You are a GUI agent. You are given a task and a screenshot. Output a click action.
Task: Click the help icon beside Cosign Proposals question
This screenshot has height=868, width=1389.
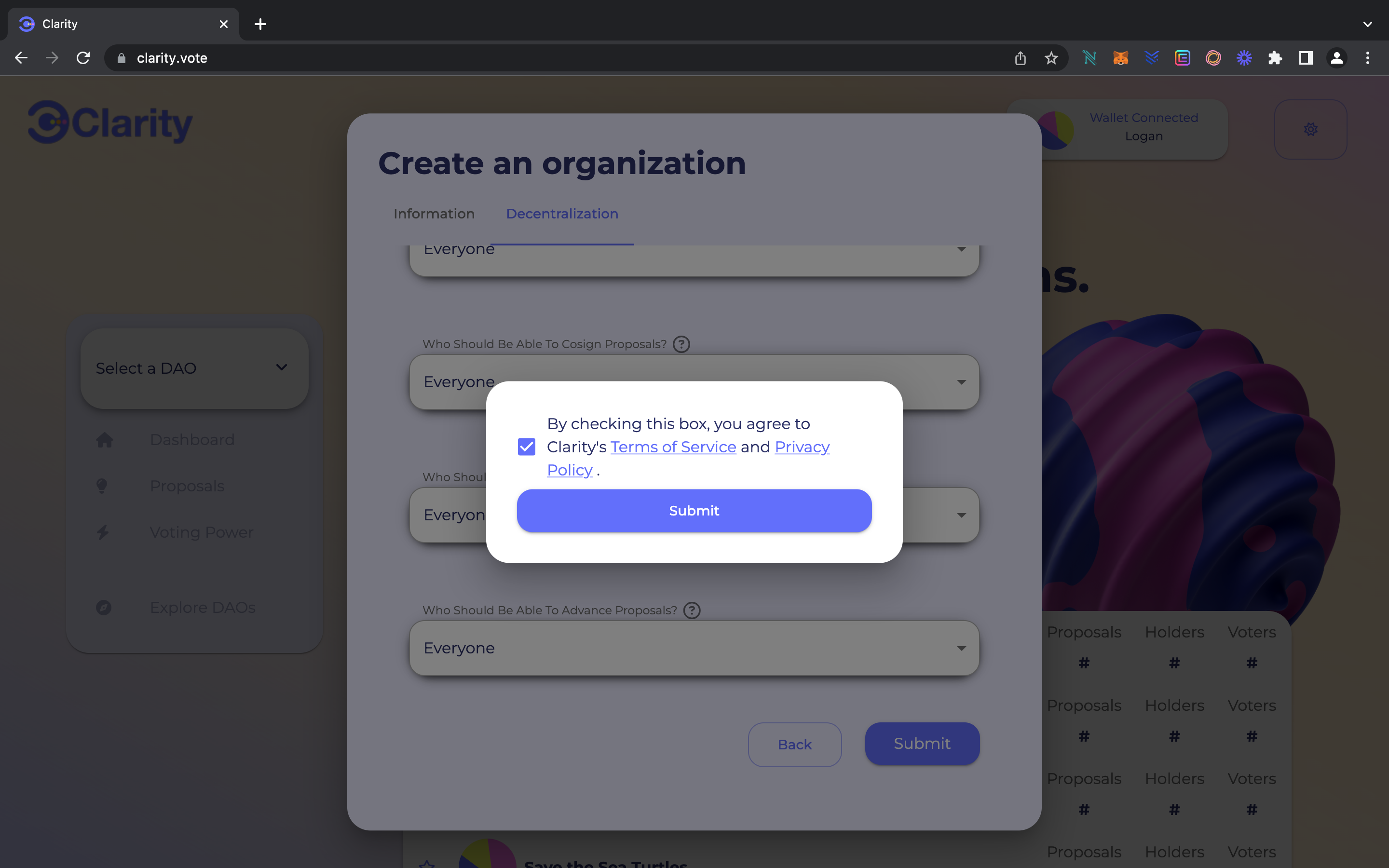point(681,344)
